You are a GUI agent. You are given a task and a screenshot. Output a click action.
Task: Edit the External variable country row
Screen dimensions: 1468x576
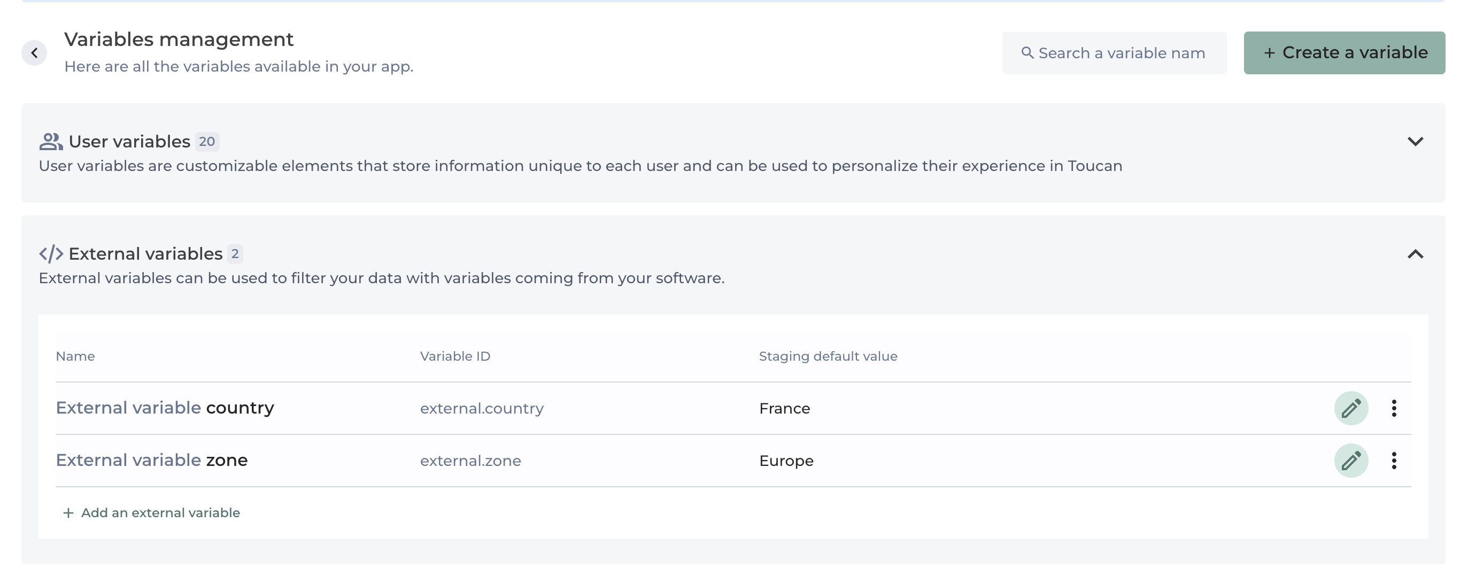[1350, 408]
